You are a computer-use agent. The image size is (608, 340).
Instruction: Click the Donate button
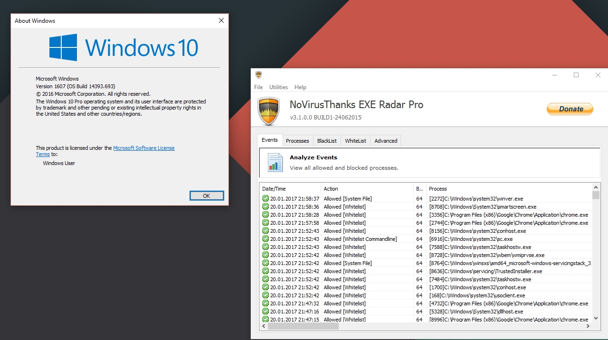(570, 109)
